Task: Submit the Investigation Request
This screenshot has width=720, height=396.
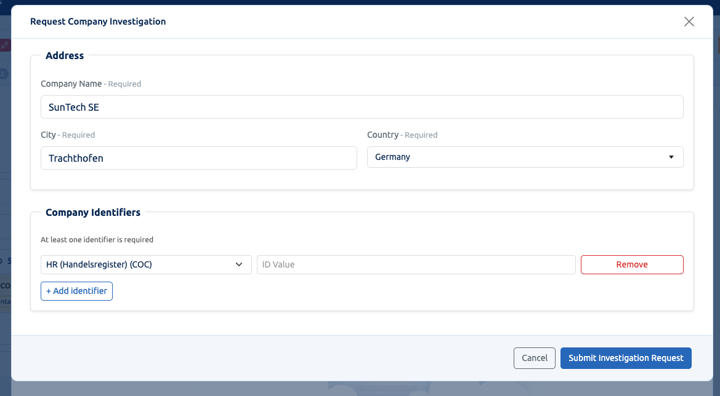Action: 626,358
